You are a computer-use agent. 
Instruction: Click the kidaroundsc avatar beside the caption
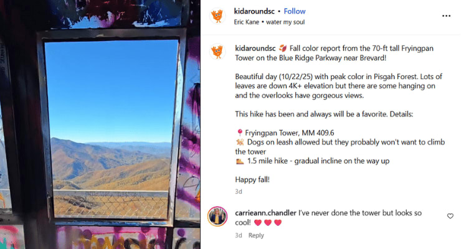pos(217,52)
